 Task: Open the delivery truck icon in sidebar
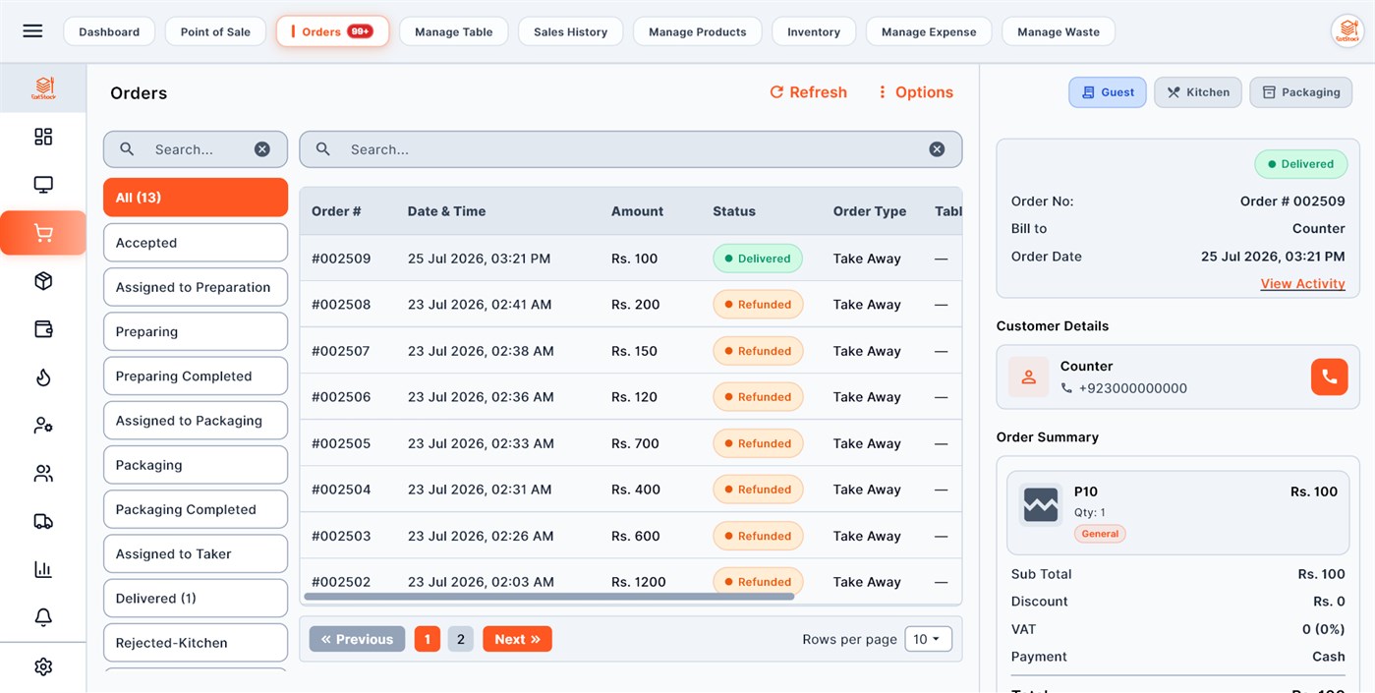tap(43, 522)
